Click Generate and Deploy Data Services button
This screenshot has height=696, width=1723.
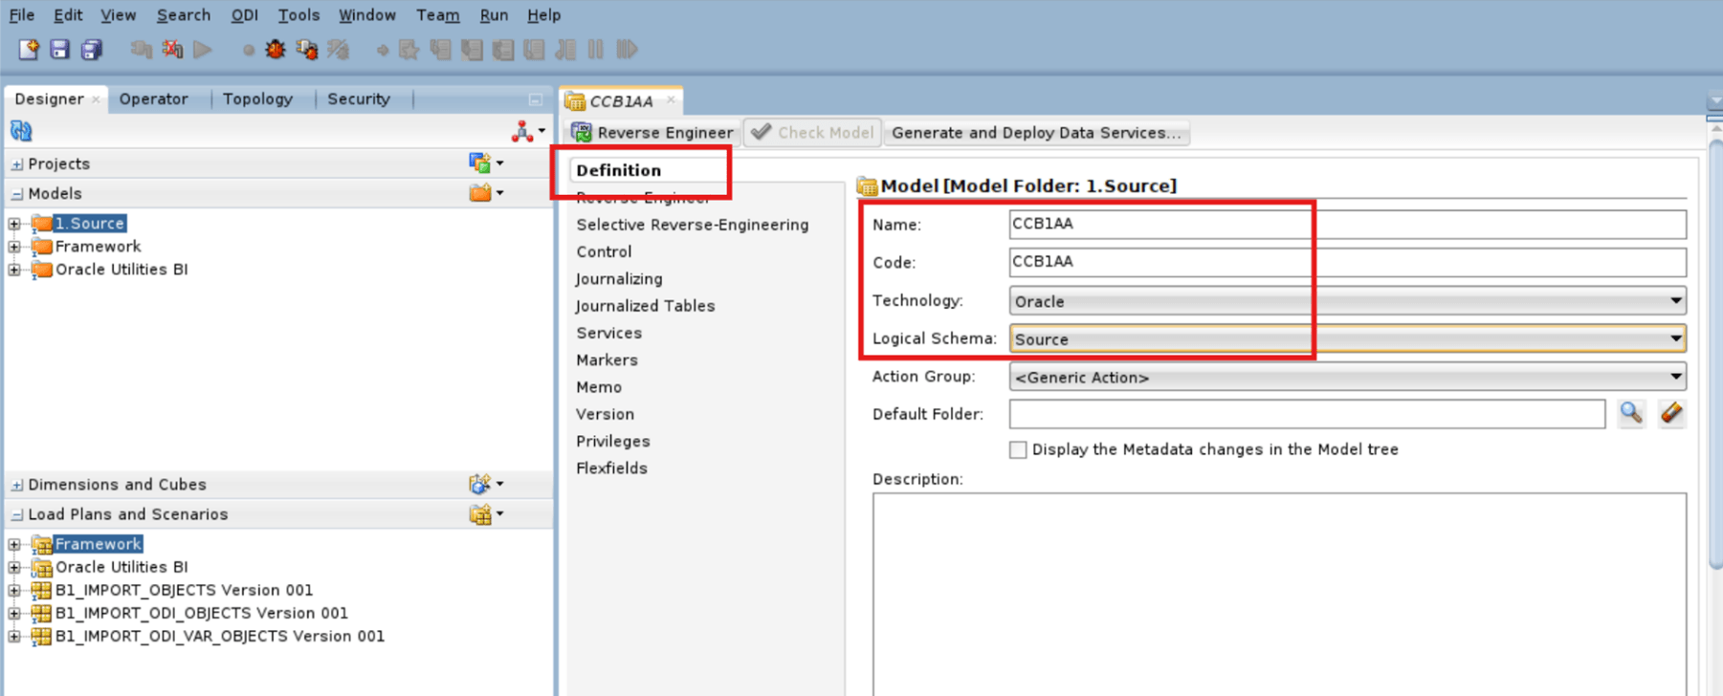1036,133
